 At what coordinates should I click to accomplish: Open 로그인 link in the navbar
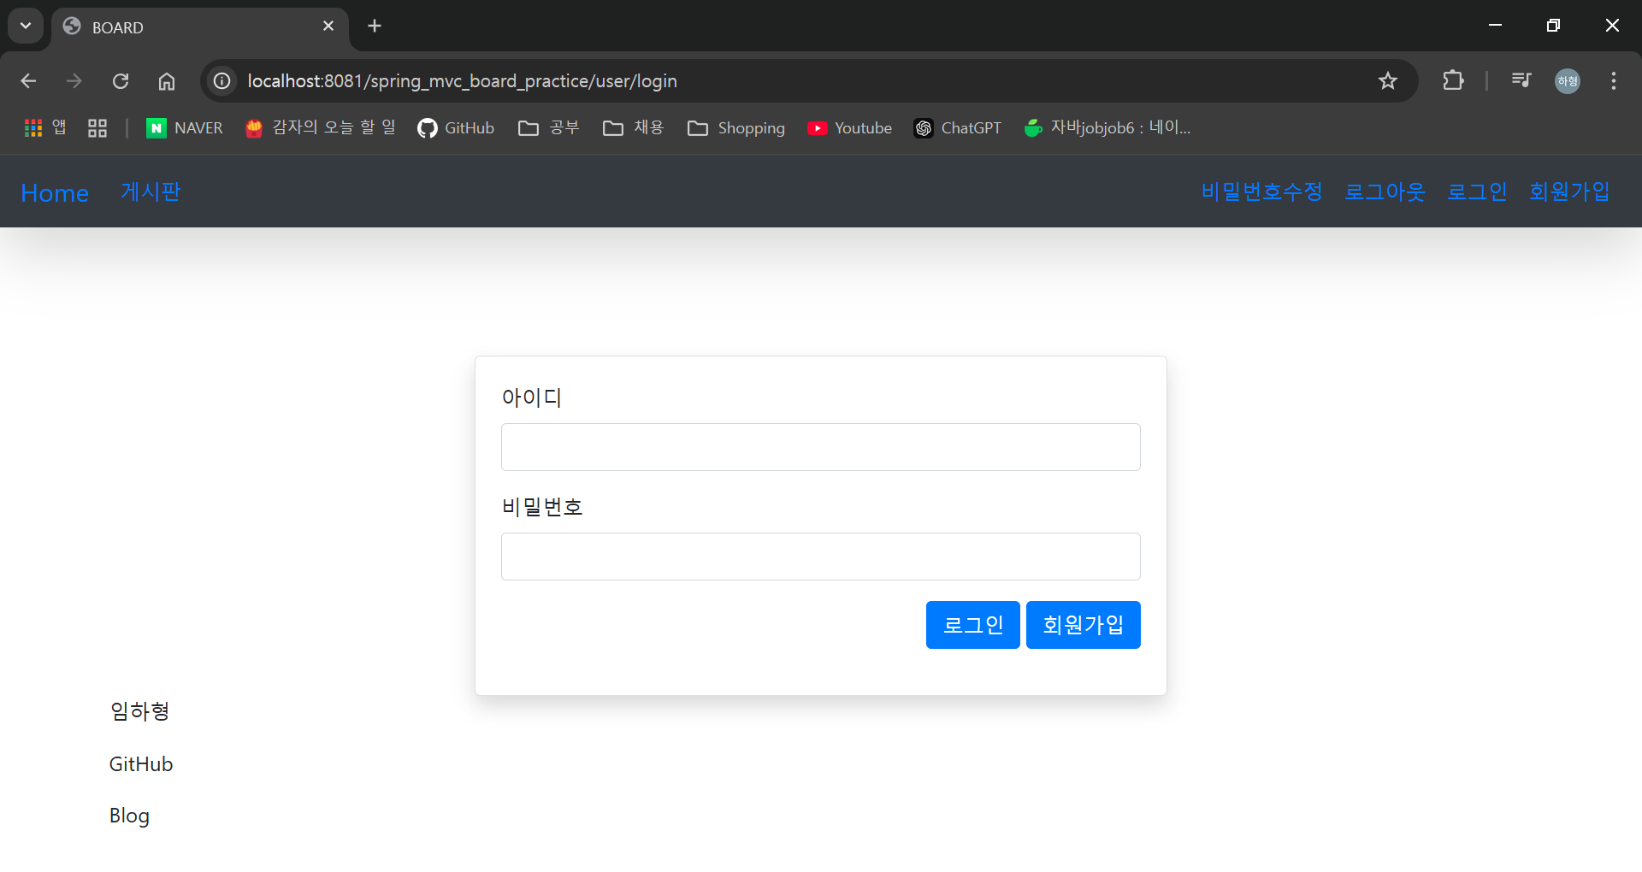1477,191
